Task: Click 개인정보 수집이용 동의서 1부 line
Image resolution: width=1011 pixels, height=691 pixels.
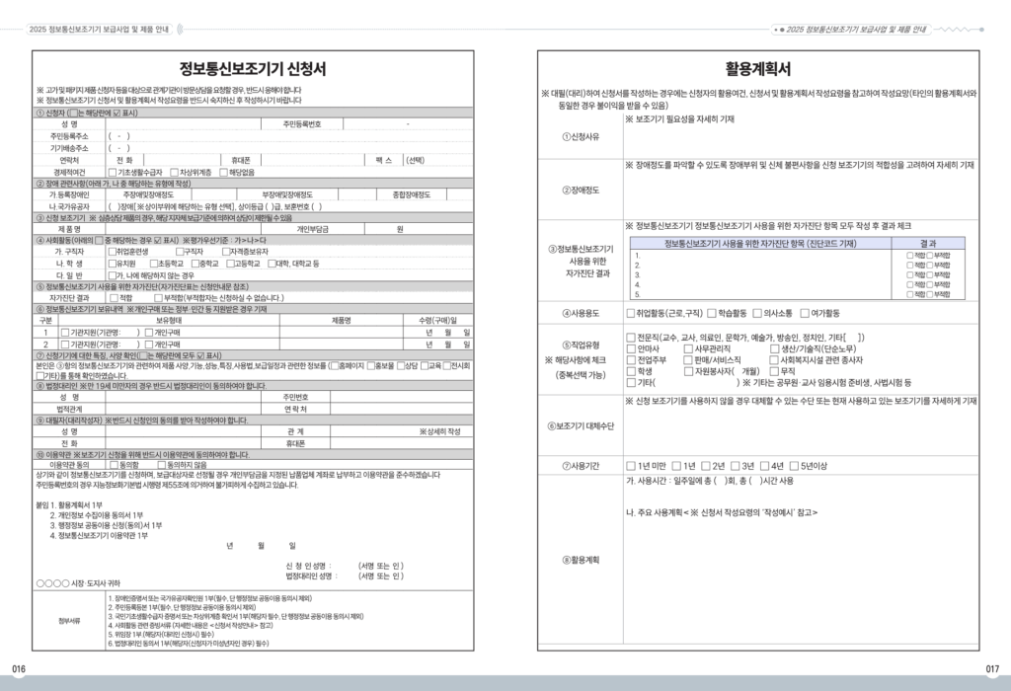Action: pos(97,515)
